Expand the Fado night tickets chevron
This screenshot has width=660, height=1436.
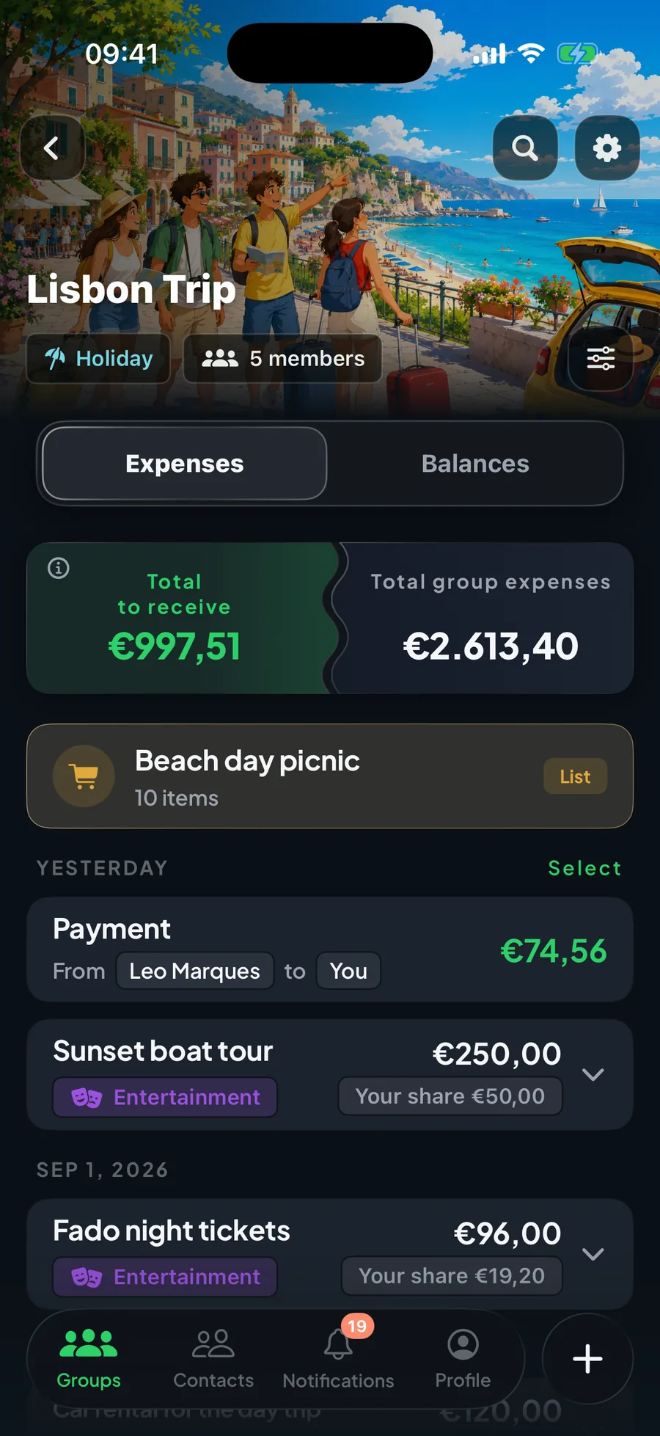tap(593, 1254)
